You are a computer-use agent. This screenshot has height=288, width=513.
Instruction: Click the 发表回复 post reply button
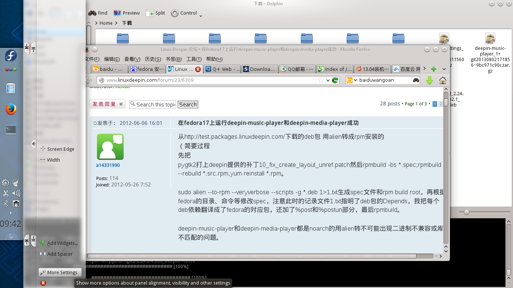click(x=107, y=104)
